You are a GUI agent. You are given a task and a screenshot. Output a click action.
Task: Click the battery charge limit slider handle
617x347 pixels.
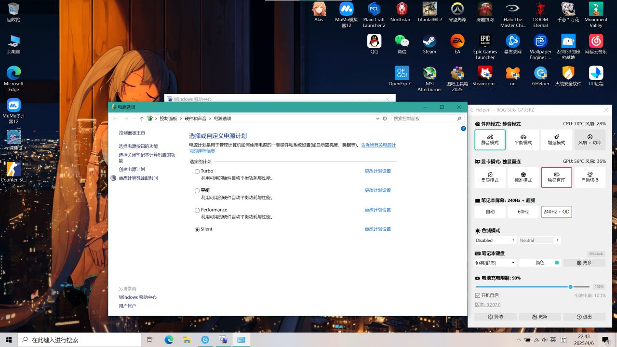point(570,287)
